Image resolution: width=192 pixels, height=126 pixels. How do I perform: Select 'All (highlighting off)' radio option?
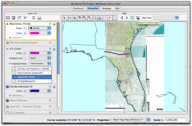[15, 81]
